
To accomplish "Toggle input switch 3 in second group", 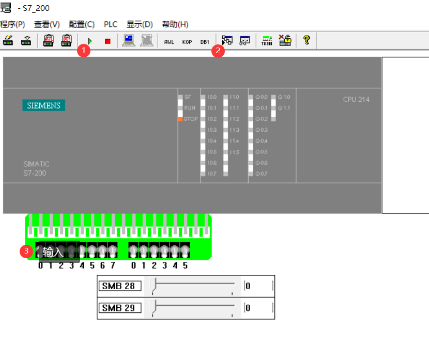I will (164, 250).
